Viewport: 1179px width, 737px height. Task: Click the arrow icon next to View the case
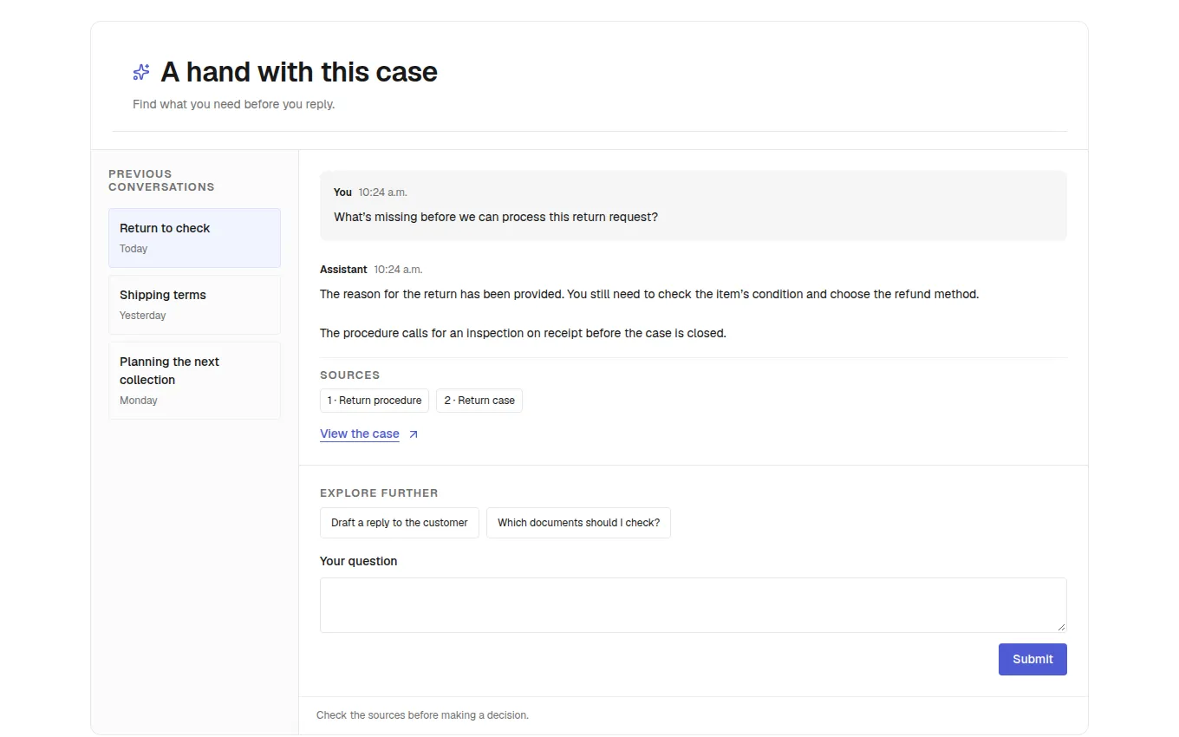click(414, 434)
